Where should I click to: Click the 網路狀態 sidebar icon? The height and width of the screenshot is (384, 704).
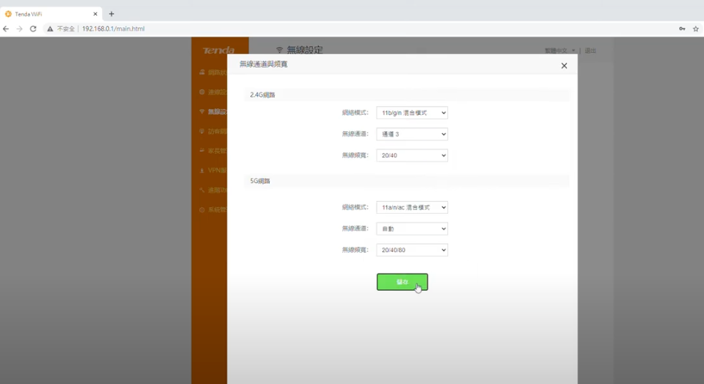tap(202, 72)
